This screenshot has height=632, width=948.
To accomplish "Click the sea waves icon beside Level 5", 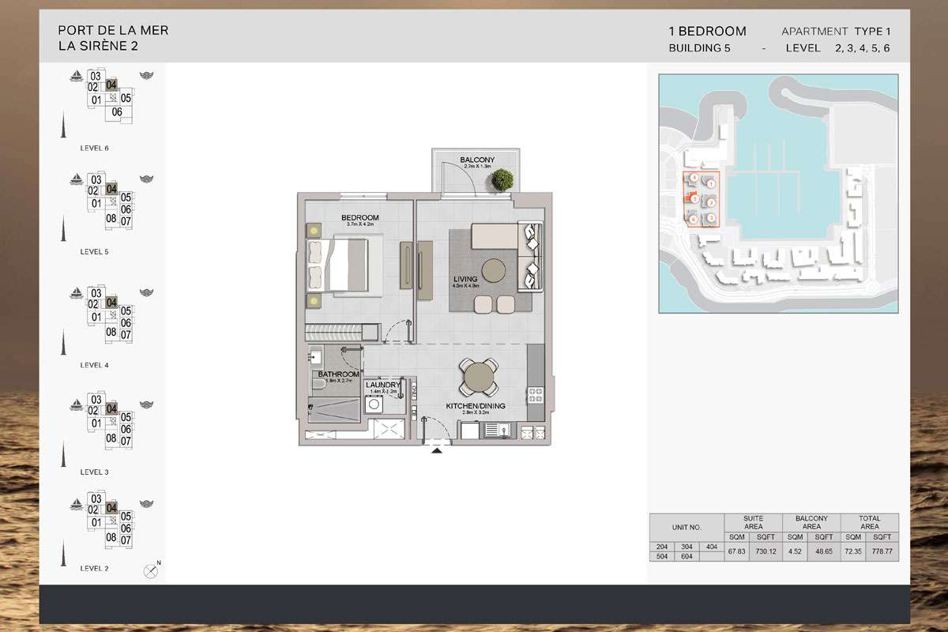I will pos(145,179).
